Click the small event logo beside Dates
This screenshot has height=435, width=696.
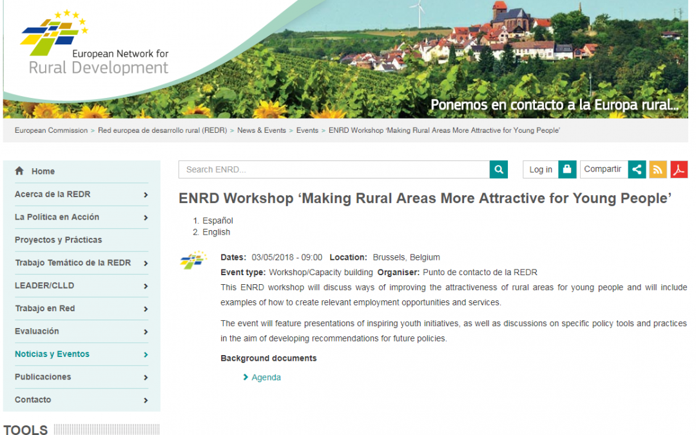point(193,261)
